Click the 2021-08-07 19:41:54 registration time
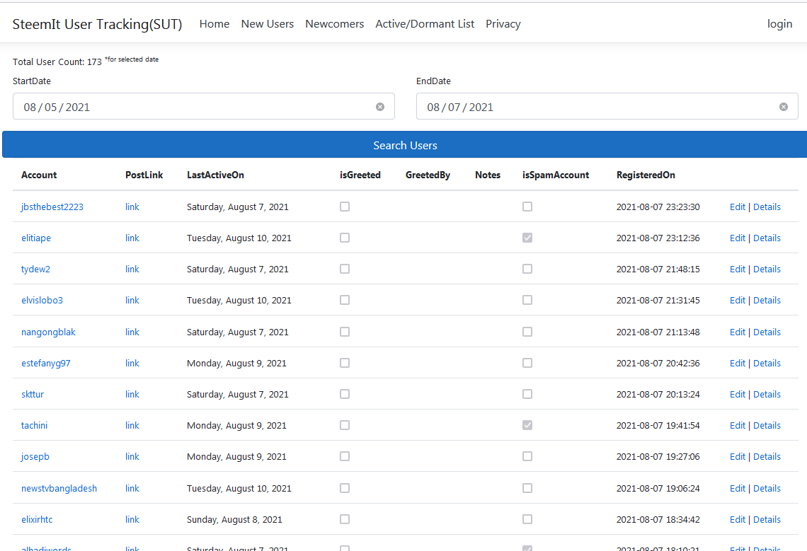 658,426
